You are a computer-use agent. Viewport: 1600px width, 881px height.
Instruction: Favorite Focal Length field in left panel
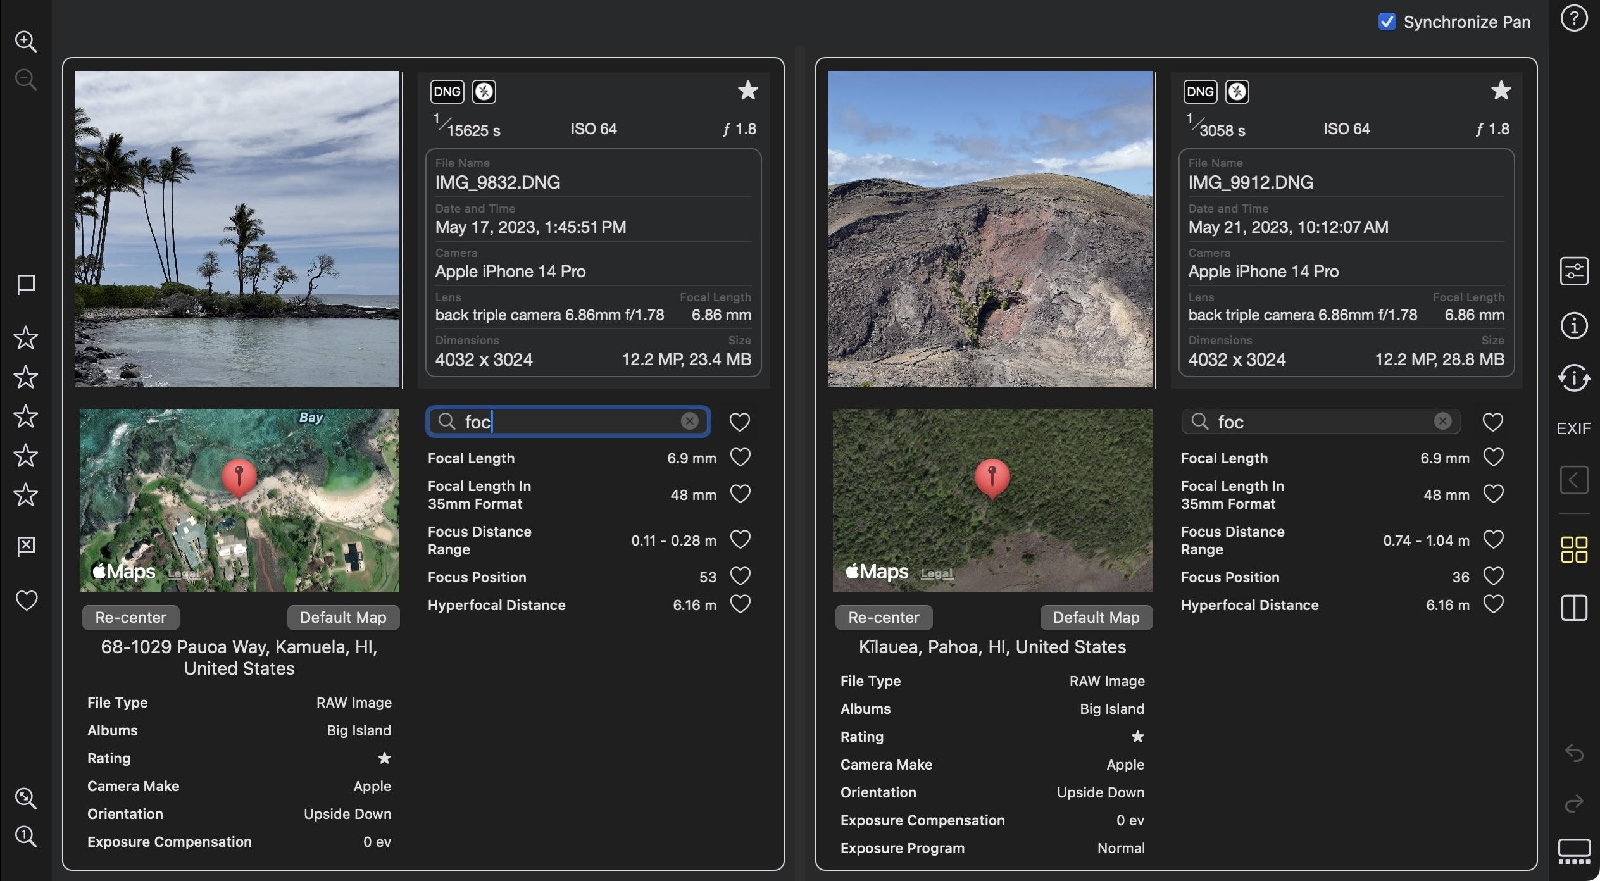pos(740,458)
